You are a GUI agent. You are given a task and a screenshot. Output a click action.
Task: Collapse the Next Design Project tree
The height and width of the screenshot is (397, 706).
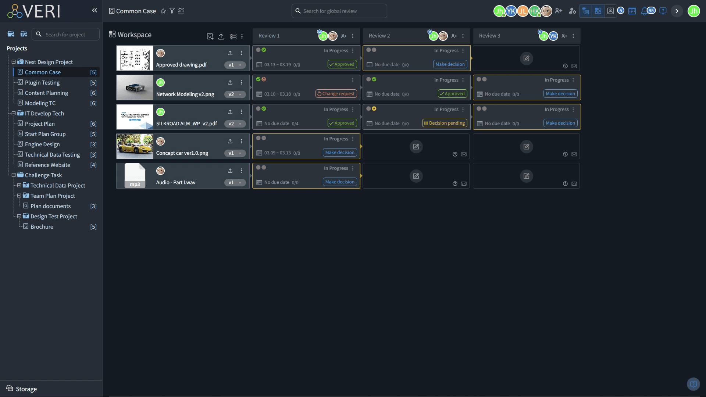coord(13,62)
